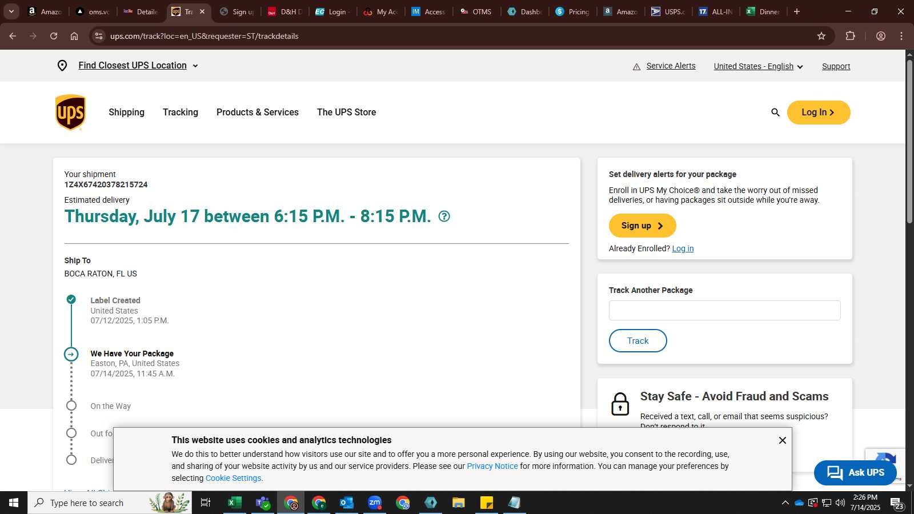Open the site search magnifier icon
Screen dimensions: 914x514
point(775,113)
